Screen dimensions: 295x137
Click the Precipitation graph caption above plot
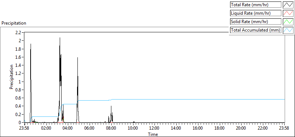(14, 23)
